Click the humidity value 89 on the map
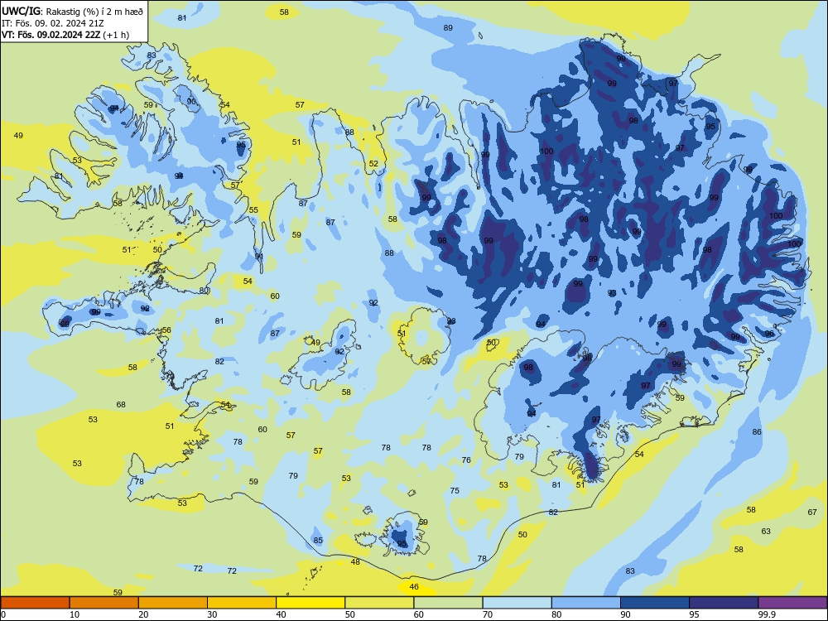The image size is (828, 621). pyautogui.click(x=448, y=28)
